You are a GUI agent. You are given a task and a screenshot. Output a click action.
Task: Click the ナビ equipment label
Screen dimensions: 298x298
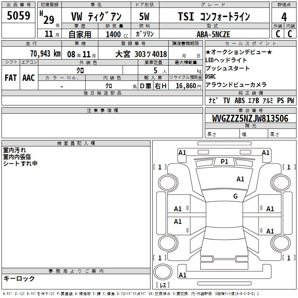coord(213,100)
